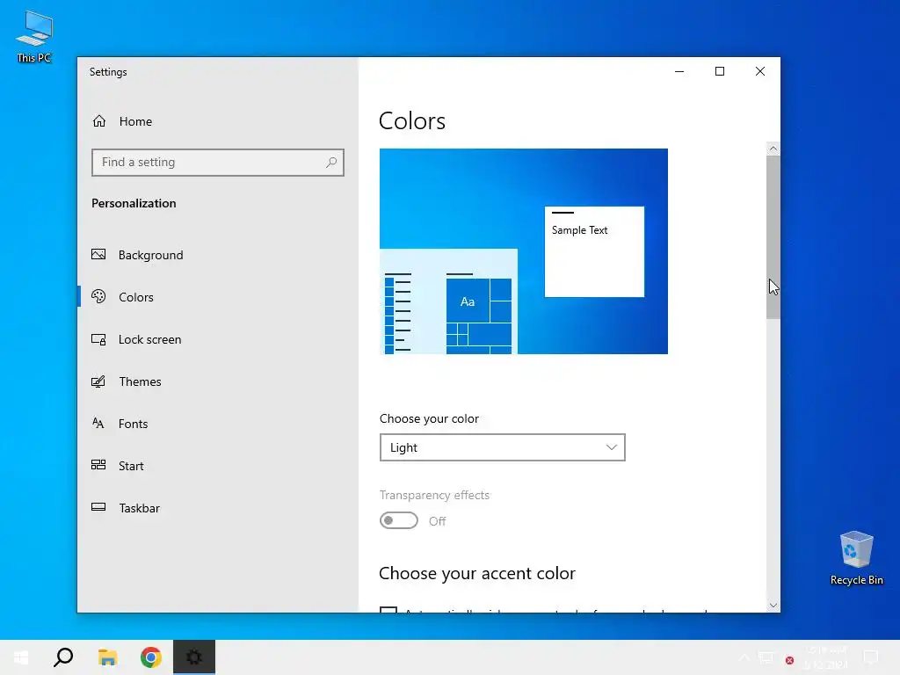900x675 pixels.
Task: Click the Settings gear on the taskbar
Action: pos(194,657)
